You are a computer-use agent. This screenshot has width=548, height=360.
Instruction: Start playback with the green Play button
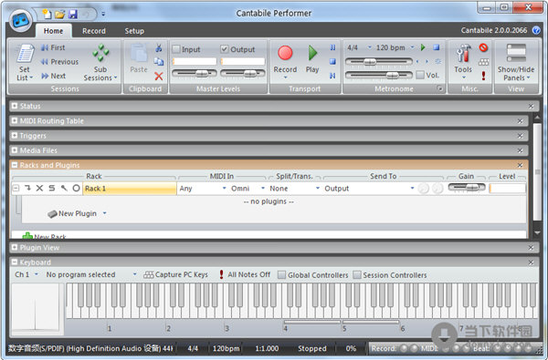click(312, 59)
